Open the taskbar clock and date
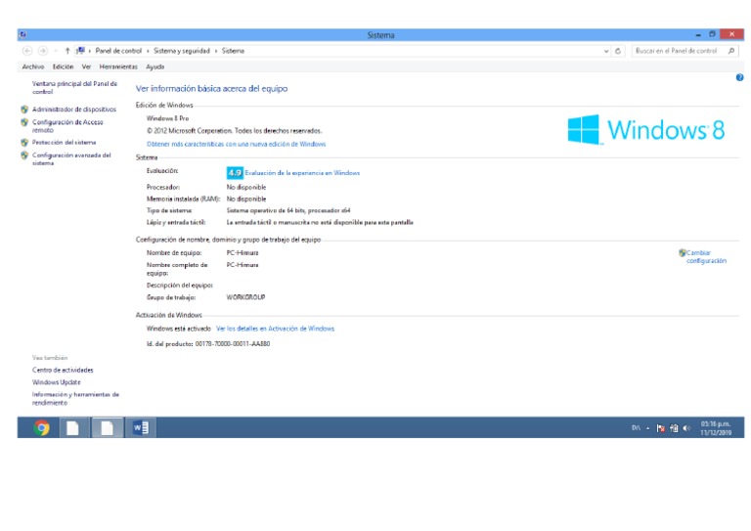This screenshot has width=751, height=531. click(716, 428)
